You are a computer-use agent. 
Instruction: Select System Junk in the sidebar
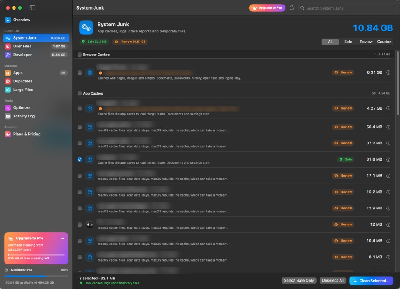click(x=36, y=38)
